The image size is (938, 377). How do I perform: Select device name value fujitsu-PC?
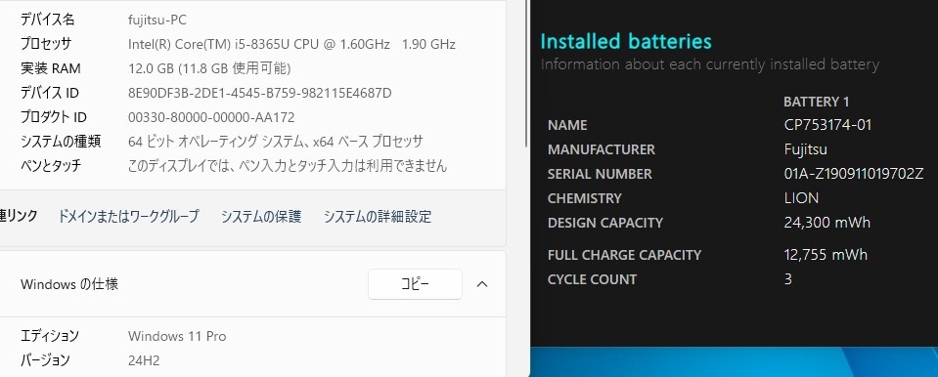click(156, 20)
